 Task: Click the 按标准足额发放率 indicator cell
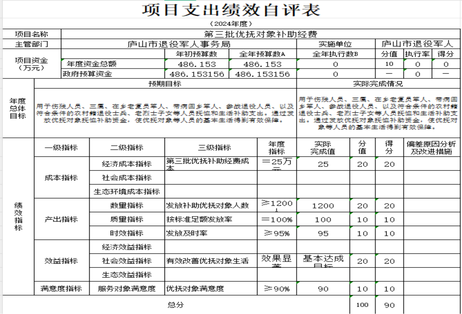[x=199, y=219]
